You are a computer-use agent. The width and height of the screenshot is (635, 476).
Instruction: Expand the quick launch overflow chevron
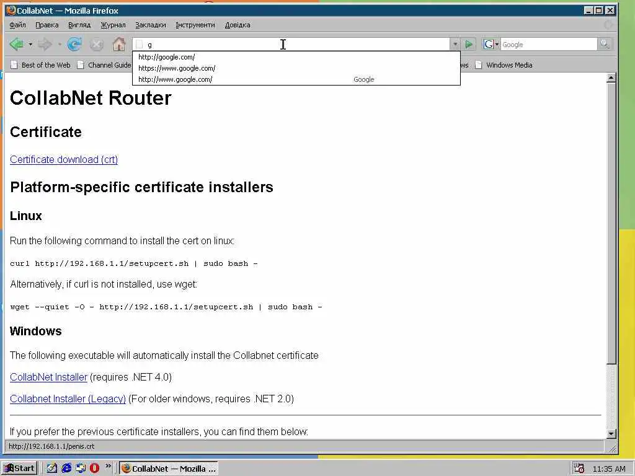[108, 466]
